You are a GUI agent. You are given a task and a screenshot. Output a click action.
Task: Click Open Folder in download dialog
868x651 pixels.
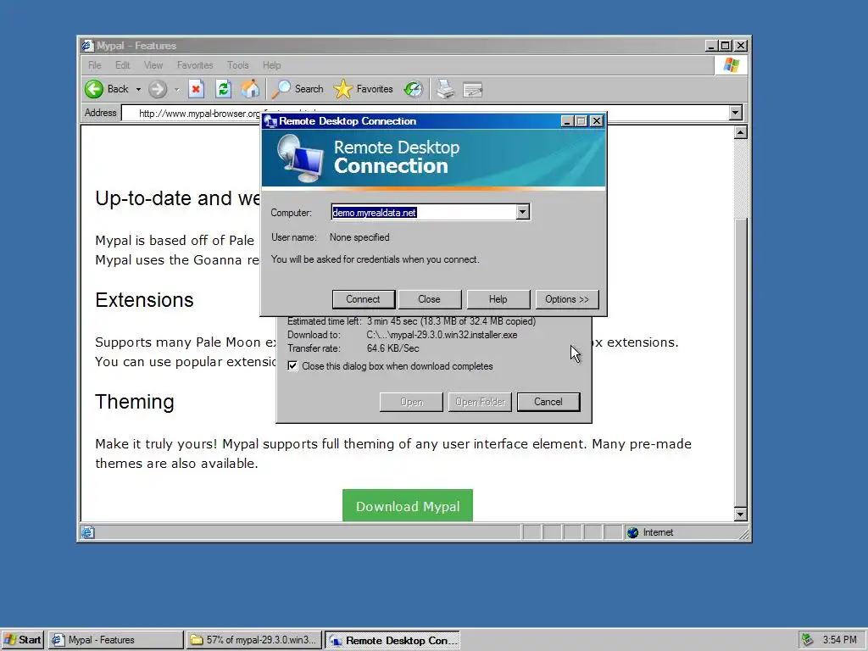480,402
